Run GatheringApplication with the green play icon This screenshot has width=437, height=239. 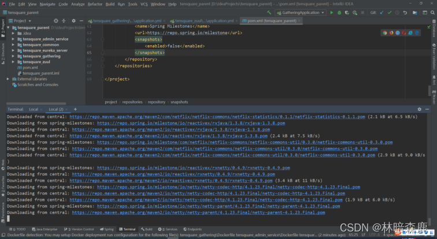tap(332, 13)
